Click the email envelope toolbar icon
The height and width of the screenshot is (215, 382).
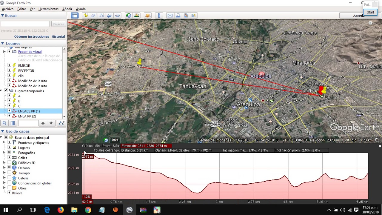(x=170, y=16)
